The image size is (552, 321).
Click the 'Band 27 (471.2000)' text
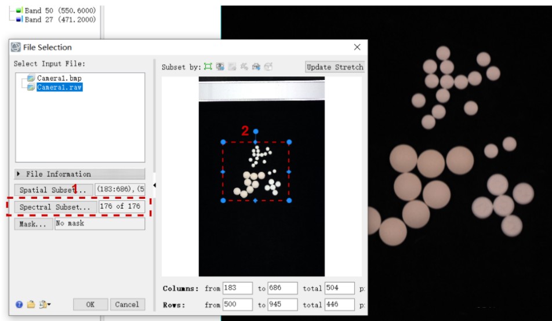60,19
